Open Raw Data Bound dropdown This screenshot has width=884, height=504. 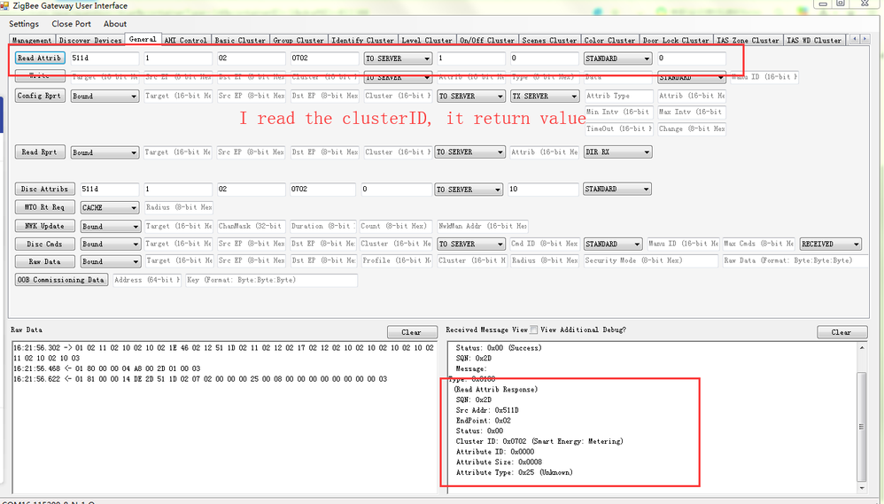click(x=110, y=262)
